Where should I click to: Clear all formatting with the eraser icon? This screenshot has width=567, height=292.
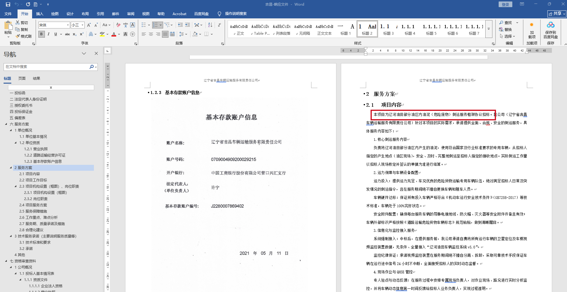click(x=118, y=25)
